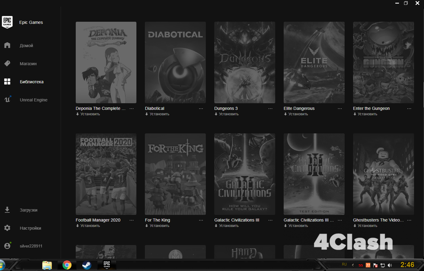Open options menu for Galactic Civilizations III
Image resolution: width=424 pixels, height=271 pixels.
point(270,220)
